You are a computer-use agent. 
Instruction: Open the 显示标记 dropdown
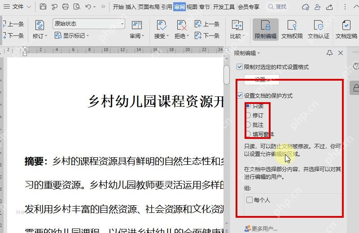tap(72, 36)
